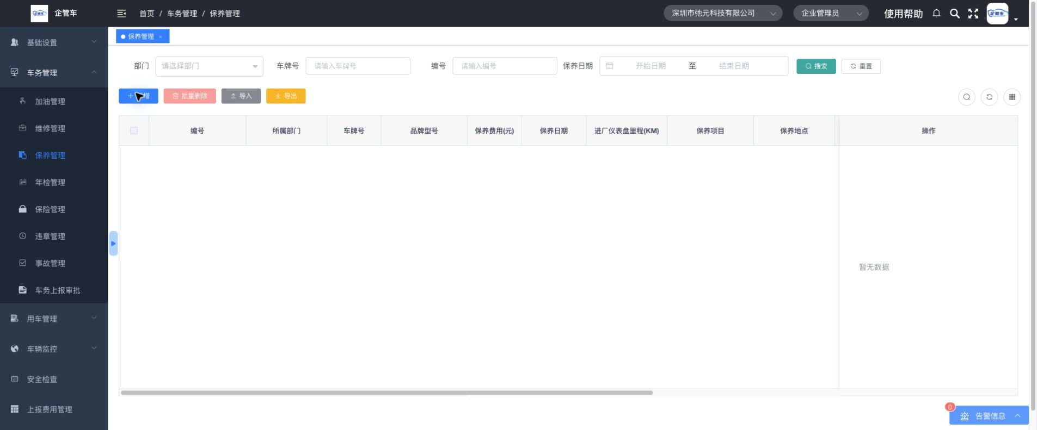Expand the 告警信息 alert panel

989,416
